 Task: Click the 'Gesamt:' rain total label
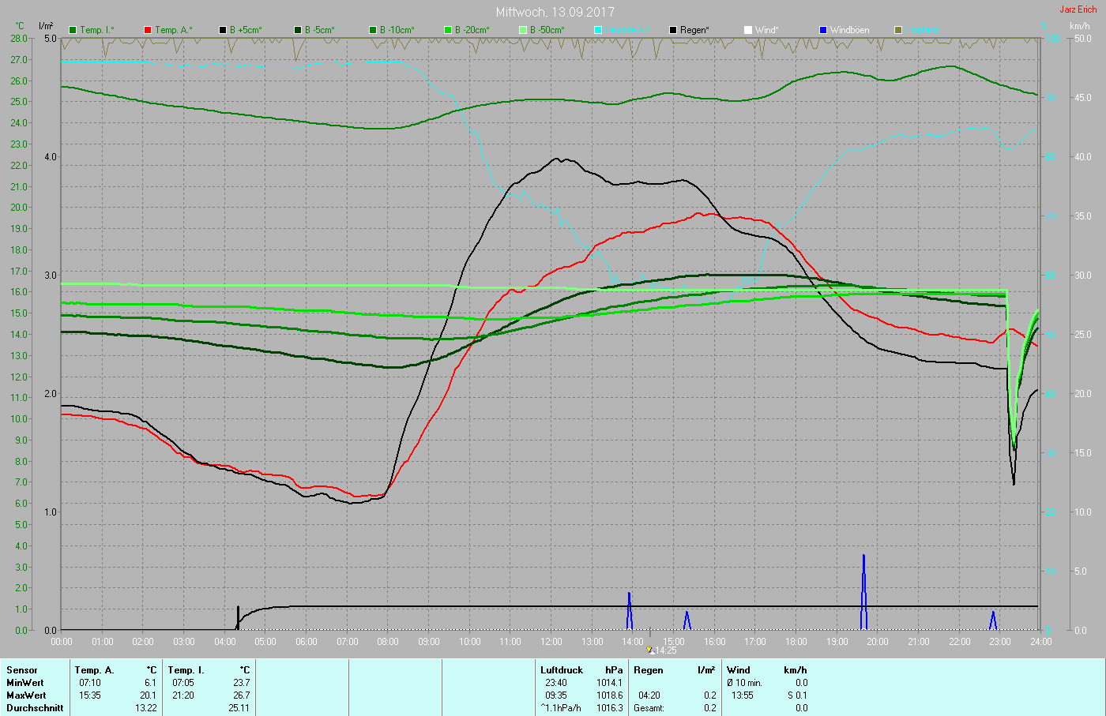point(649,708)
